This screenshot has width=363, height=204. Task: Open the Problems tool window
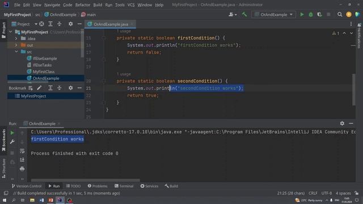click(98, 186)
